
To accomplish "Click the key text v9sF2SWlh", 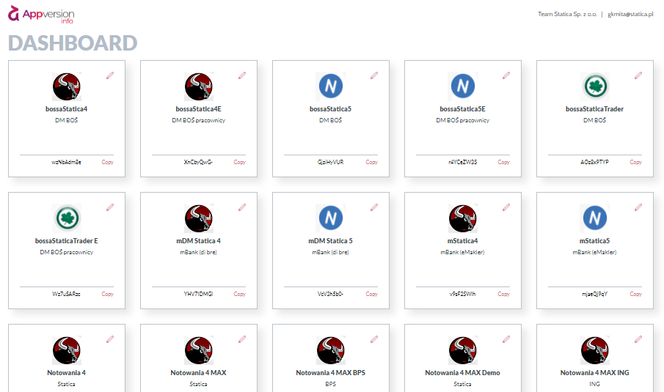I will [x=463, y=294].
